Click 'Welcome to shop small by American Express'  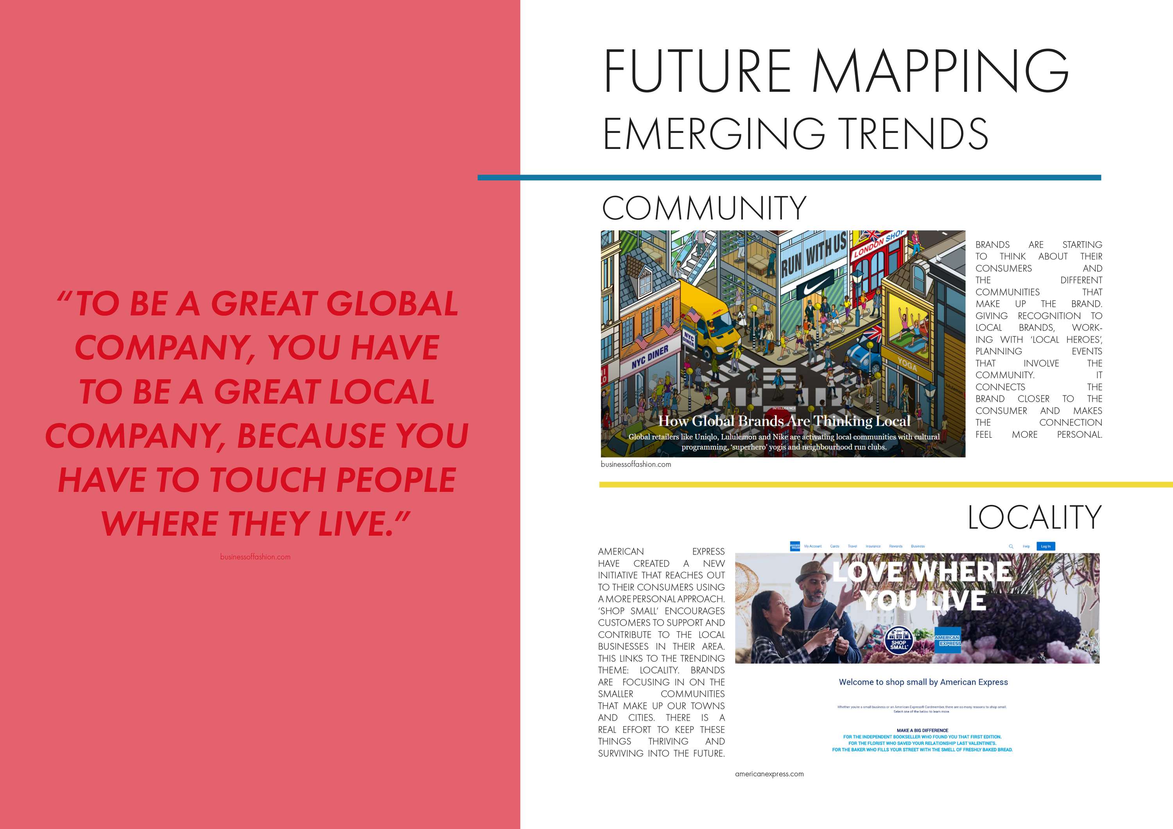tap(924, 682)
